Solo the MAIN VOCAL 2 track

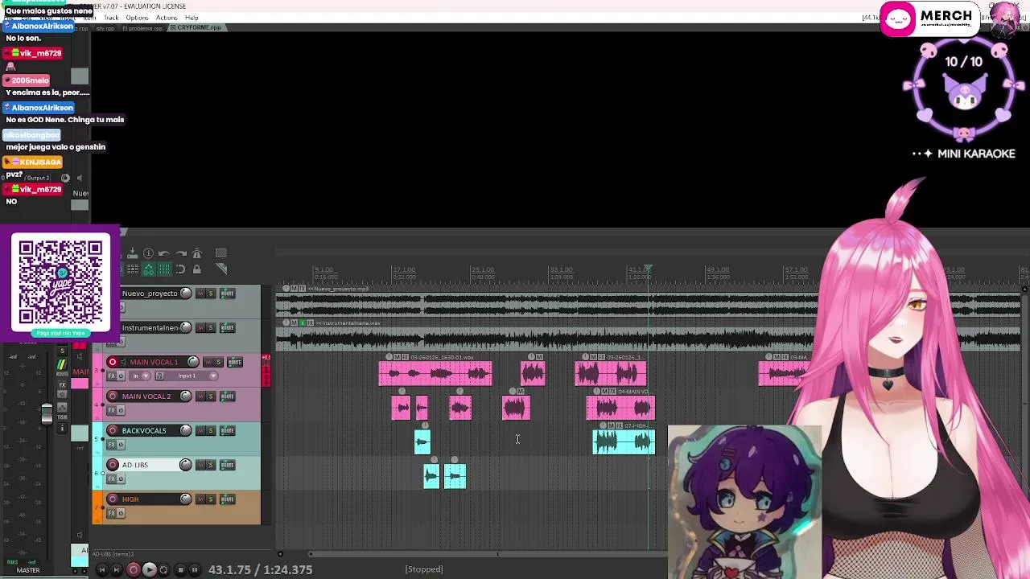pyautogui.click(x=211, y=396)
